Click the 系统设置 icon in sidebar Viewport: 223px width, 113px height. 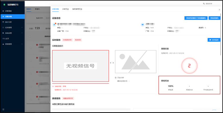pos(3,33)
